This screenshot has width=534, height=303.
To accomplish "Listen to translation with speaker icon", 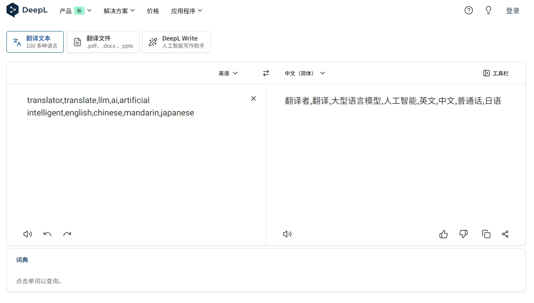I will (287, 234).
